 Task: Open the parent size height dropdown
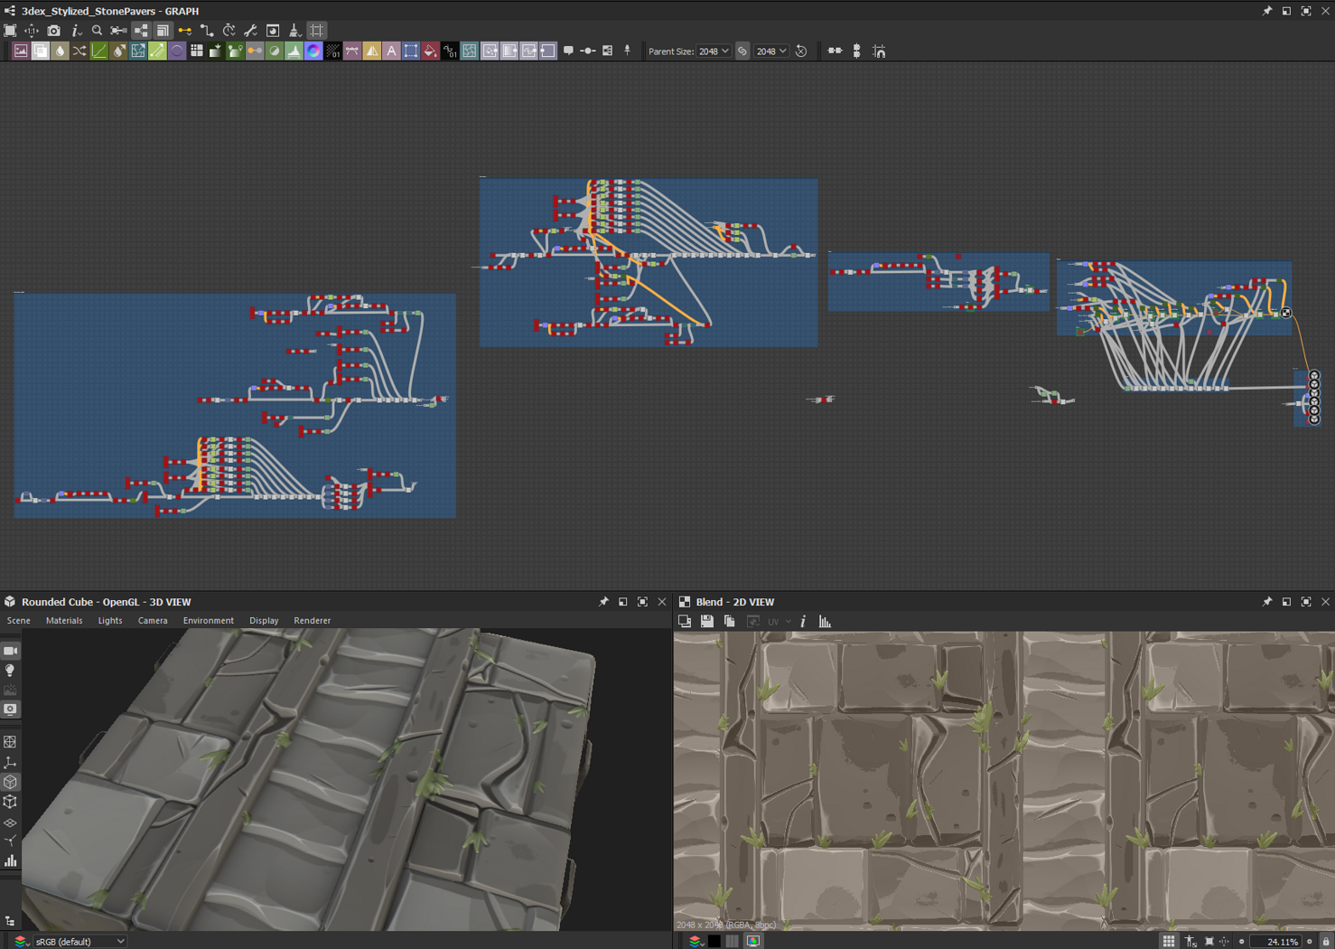[x=771, y=52]
